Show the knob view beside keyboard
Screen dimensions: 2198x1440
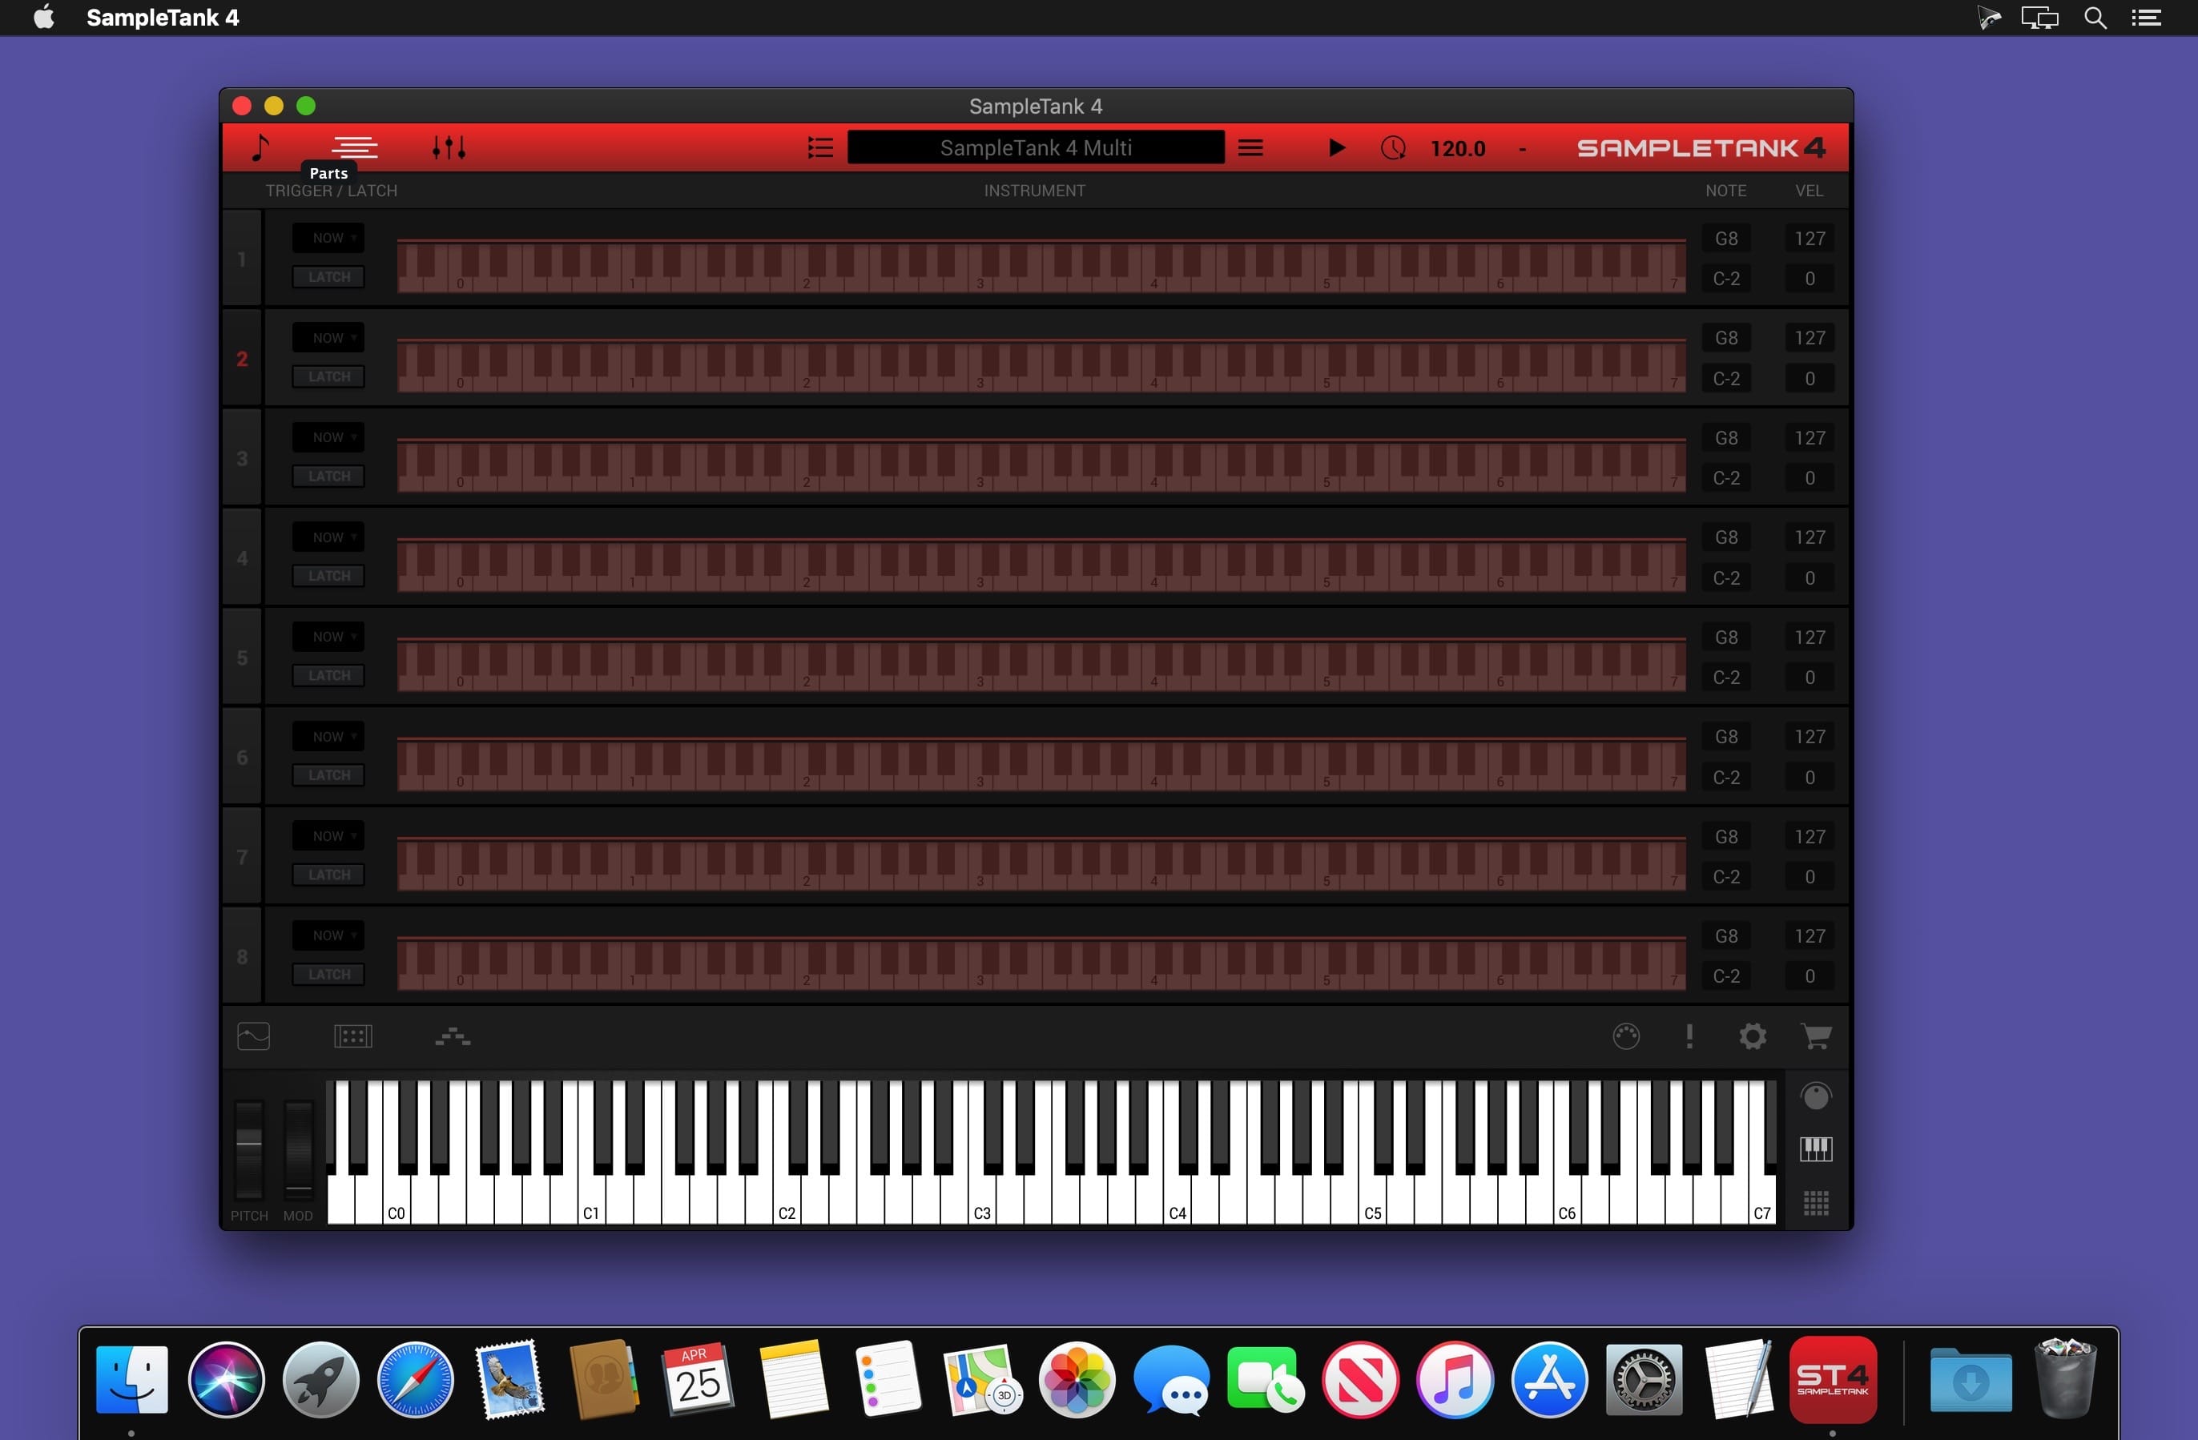pos(1816,1096)
